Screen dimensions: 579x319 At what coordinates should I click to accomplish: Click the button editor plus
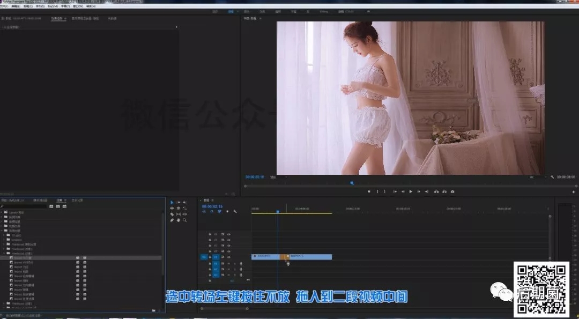pos(574,192)
